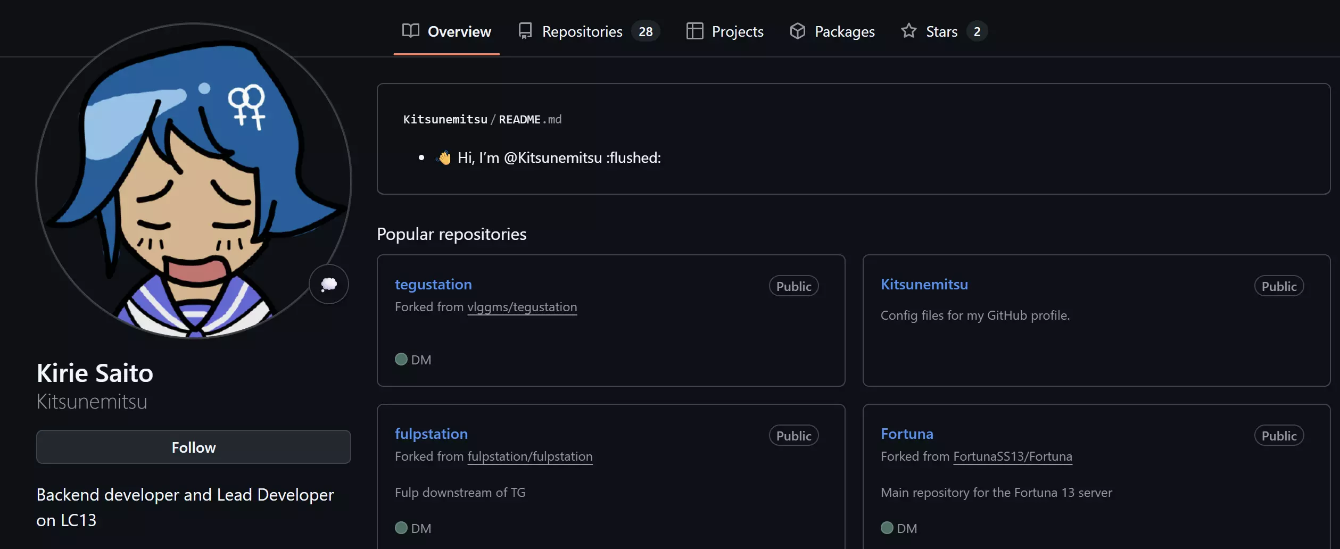Click the name 'Kirie Saito'
1340x549 pixels.
95,373
